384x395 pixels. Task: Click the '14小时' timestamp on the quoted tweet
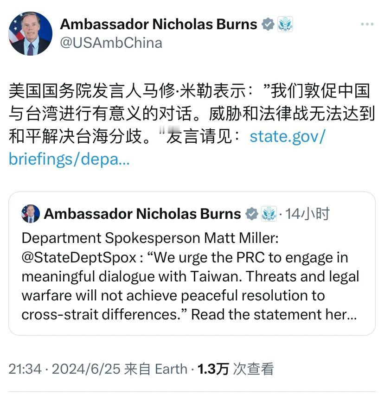307,214
